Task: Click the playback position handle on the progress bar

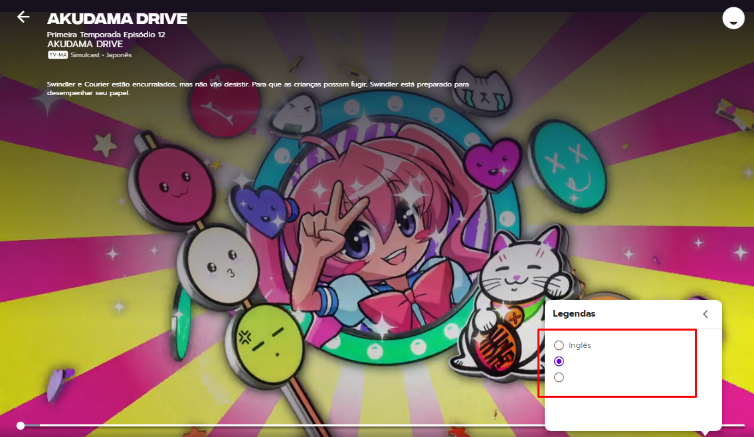Action: [x=21, y=426]
